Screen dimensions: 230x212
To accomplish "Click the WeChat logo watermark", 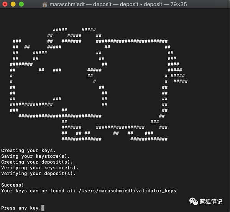I will click(x=192, y=200).
